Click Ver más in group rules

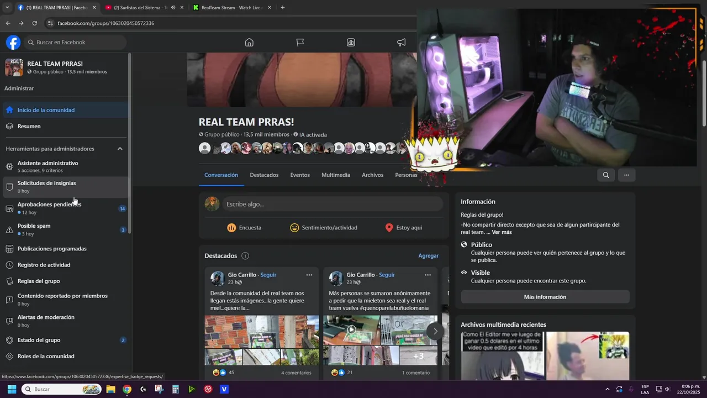click(502, 232)
